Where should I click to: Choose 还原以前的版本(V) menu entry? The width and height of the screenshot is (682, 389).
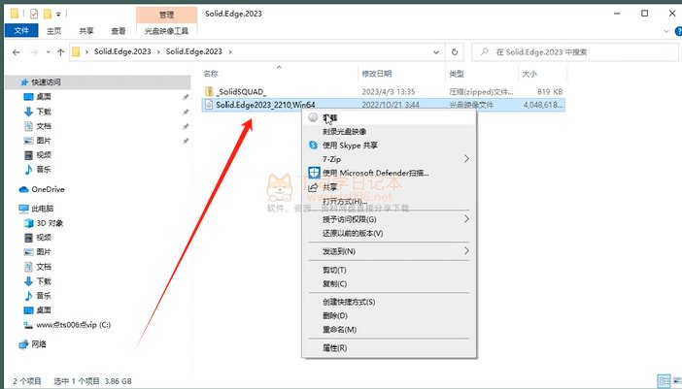[390, 233]
